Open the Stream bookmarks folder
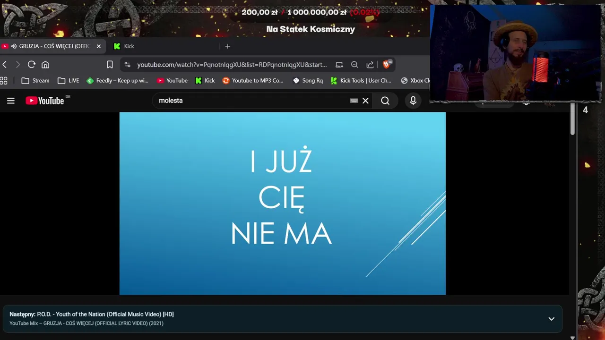Viewport: 605px width, 340px height. (x=35, y=81)
